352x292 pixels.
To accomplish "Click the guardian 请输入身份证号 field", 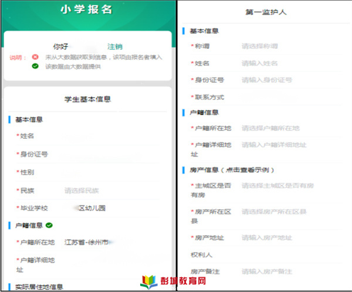I will pyautogui.click(x=267, y=80).
